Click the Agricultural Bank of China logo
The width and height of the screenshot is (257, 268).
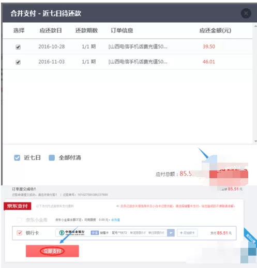click(62, 233)
